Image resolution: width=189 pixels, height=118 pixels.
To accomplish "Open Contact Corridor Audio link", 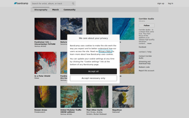I will click(x=145, y=57).
